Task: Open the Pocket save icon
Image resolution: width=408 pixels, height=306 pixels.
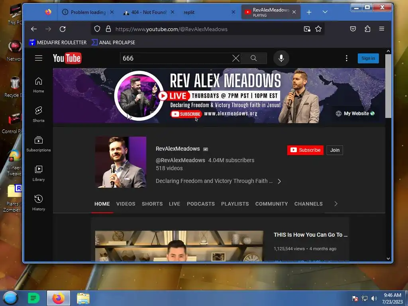Action: (x=353, y=29)
